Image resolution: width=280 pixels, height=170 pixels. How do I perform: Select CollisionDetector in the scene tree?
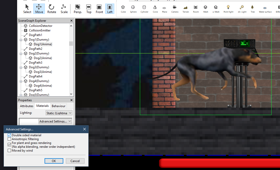(x=40, y=26)
